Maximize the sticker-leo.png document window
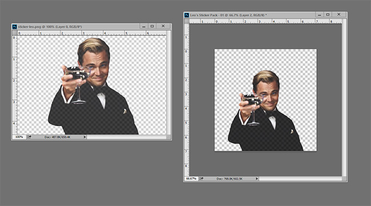This screenshot has width=371, height=206. 152,26
